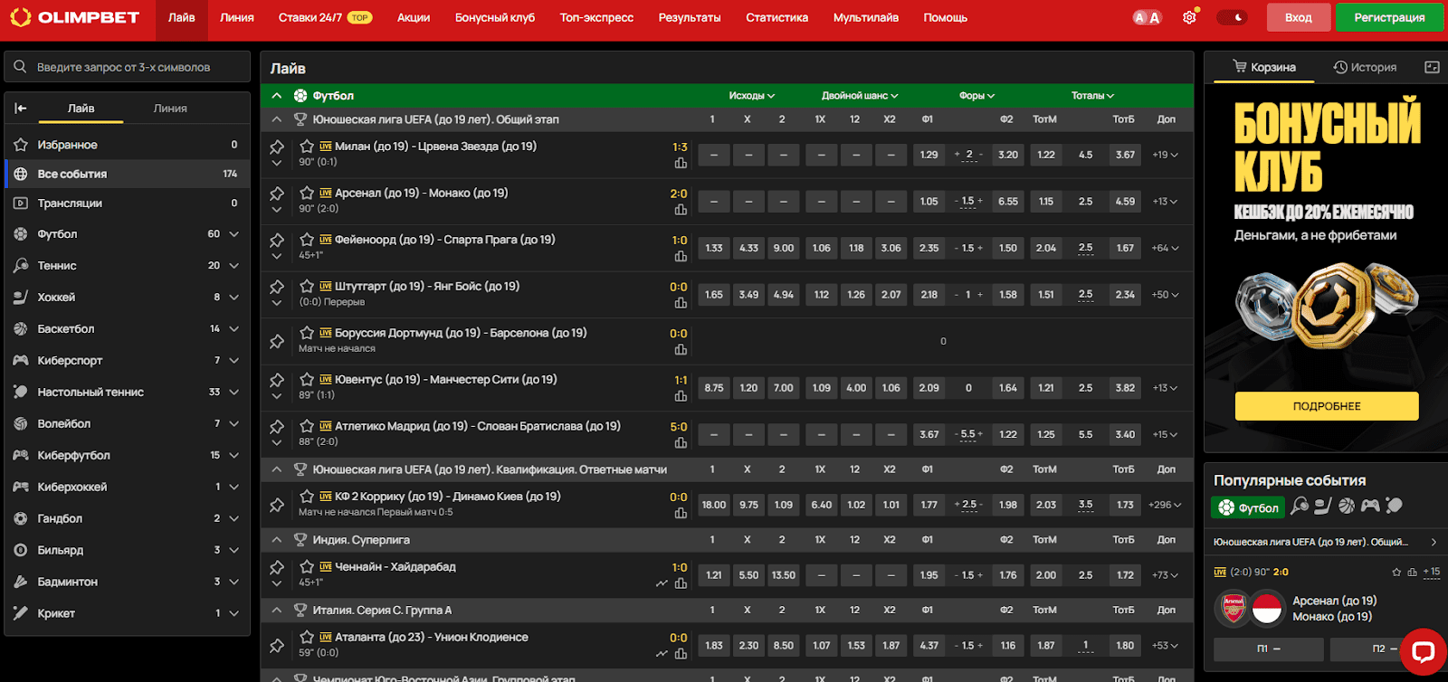Pin the Милан - Црвена Звезда match

[277, 147]
